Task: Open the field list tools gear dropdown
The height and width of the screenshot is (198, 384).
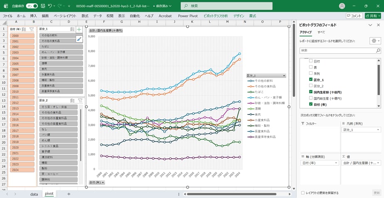Action: (374, 41)
